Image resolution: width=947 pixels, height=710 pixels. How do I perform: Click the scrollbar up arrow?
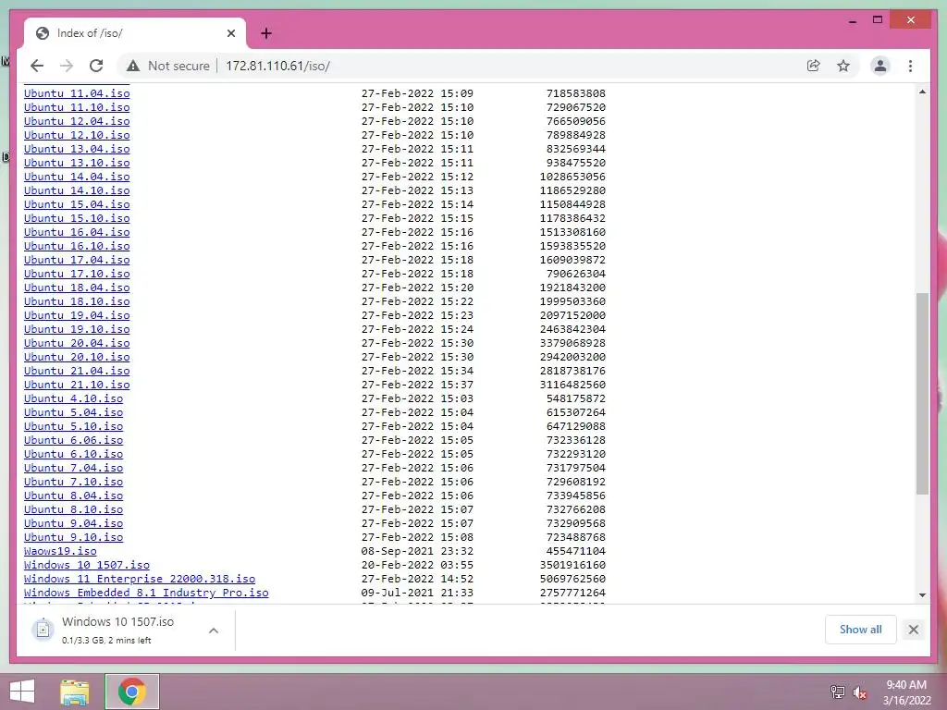pyautogui.click(x=922, y=92)
